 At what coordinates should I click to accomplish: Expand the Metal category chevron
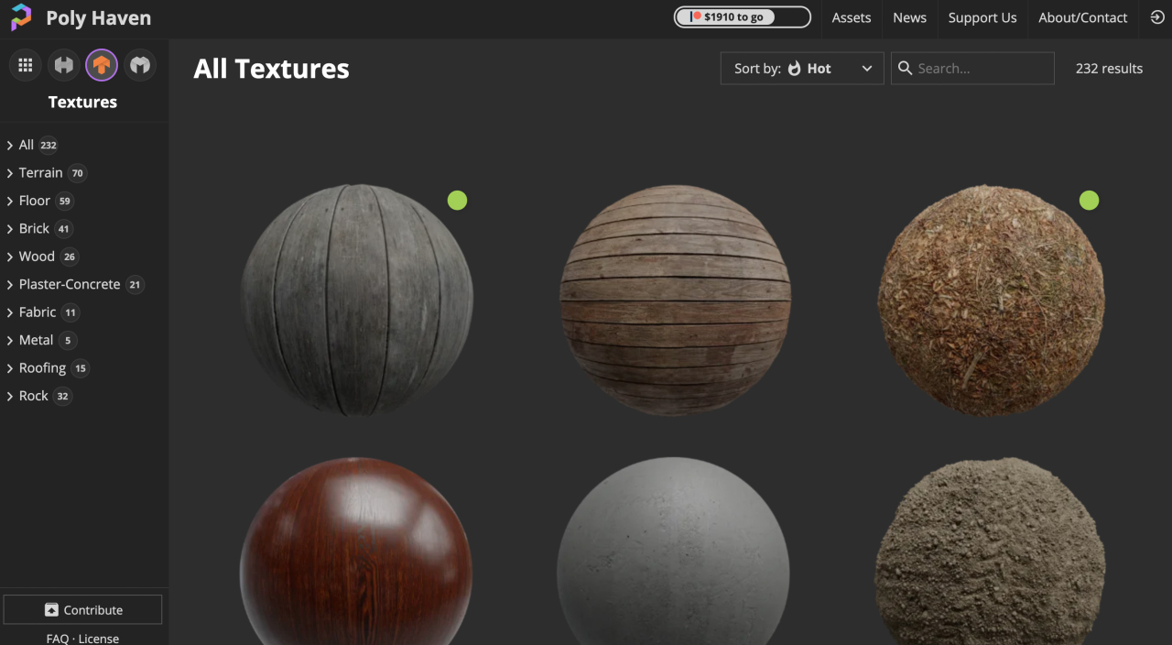[9, 341]
